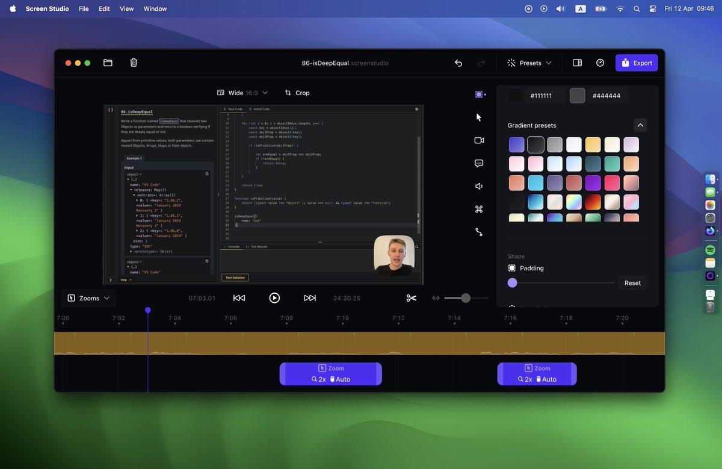This screenshot has width=722, height=469.
Task: Click the 7:10 mark on timeline ruler
Action: (342, 318)
